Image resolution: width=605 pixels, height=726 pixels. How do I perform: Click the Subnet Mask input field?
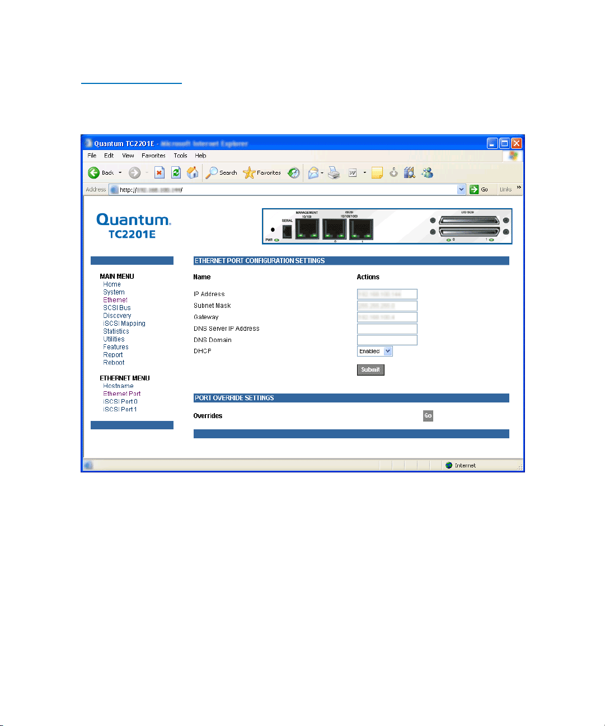[x=387, y=306]
